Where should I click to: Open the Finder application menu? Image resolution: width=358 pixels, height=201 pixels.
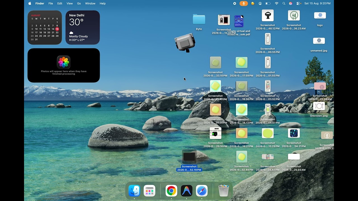click(x=40, y=3)
